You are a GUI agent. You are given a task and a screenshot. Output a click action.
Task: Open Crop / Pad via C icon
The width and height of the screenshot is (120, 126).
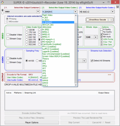click(x=101, y=42)
